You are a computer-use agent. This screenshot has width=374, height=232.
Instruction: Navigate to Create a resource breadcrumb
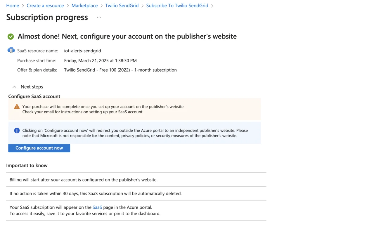(x=45, y=6)
